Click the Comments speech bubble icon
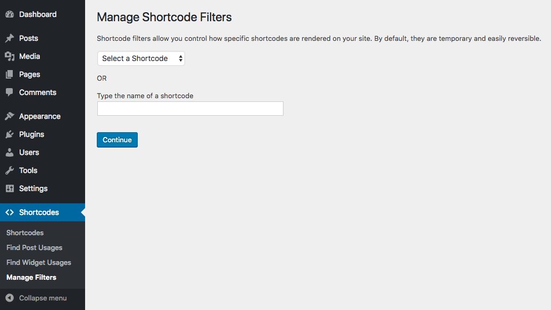551x310 pixels. pos(10,92)
